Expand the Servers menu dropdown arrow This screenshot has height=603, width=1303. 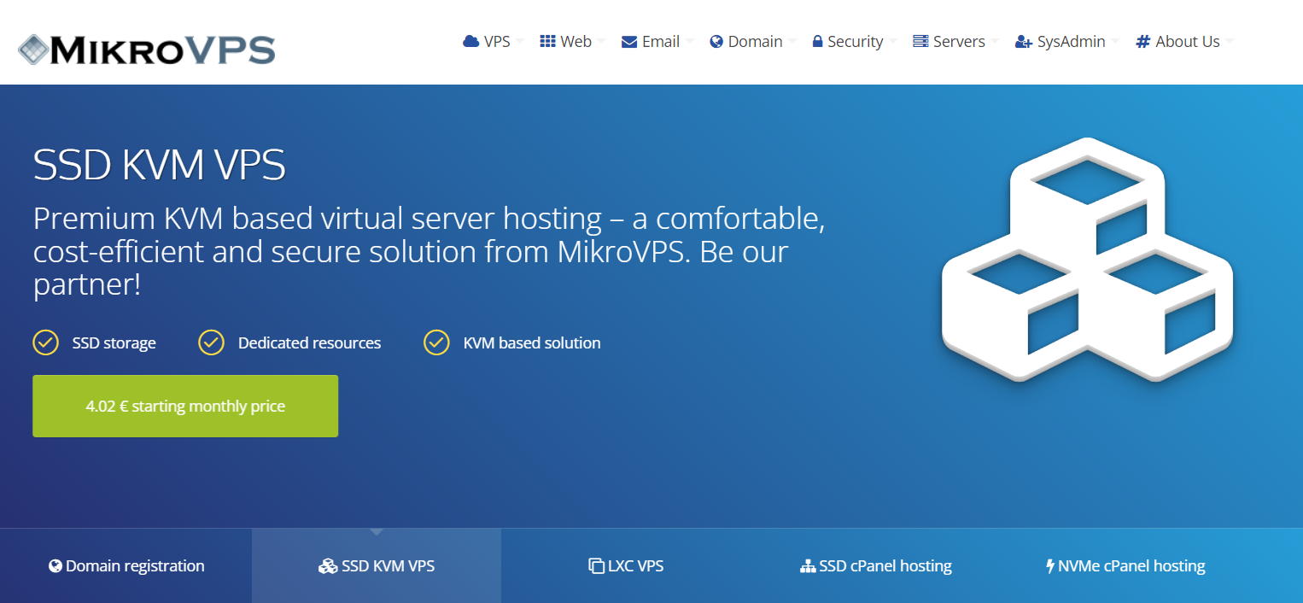pyautogui.click(x=995, y=41)
